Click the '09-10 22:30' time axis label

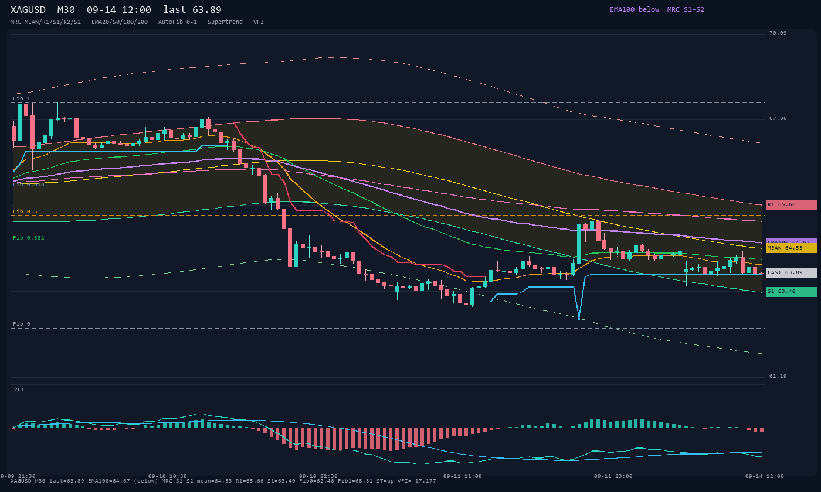coord(318,476)
